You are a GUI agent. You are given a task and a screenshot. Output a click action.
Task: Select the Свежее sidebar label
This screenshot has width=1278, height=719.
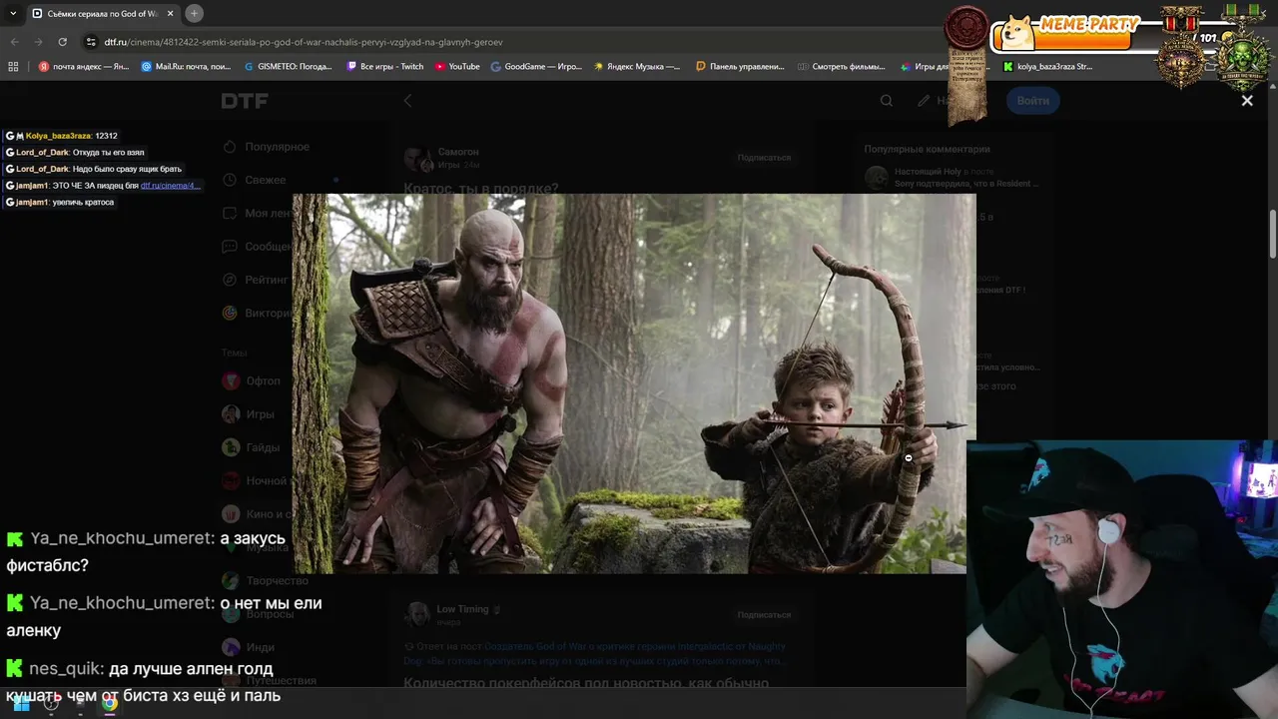coord(266,180)
